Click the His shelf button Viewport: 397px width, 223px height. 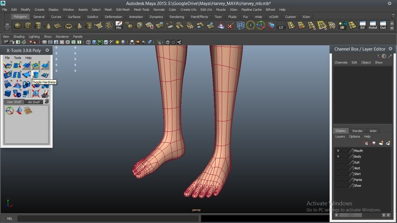(119, 26)
